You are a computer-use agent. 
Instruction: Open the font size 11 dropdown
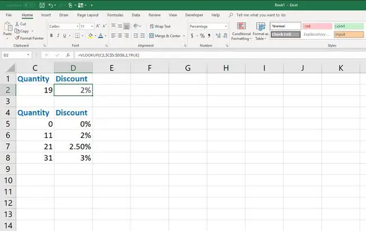(x=92, y=26)
